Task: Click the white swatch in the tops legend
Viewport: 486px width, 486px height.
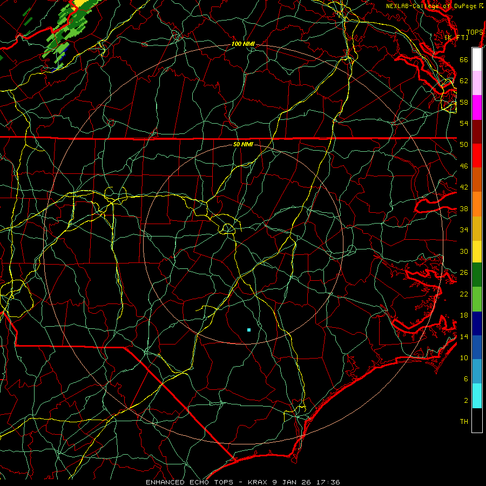Action: pyautogui.click(x=477, y=59)
